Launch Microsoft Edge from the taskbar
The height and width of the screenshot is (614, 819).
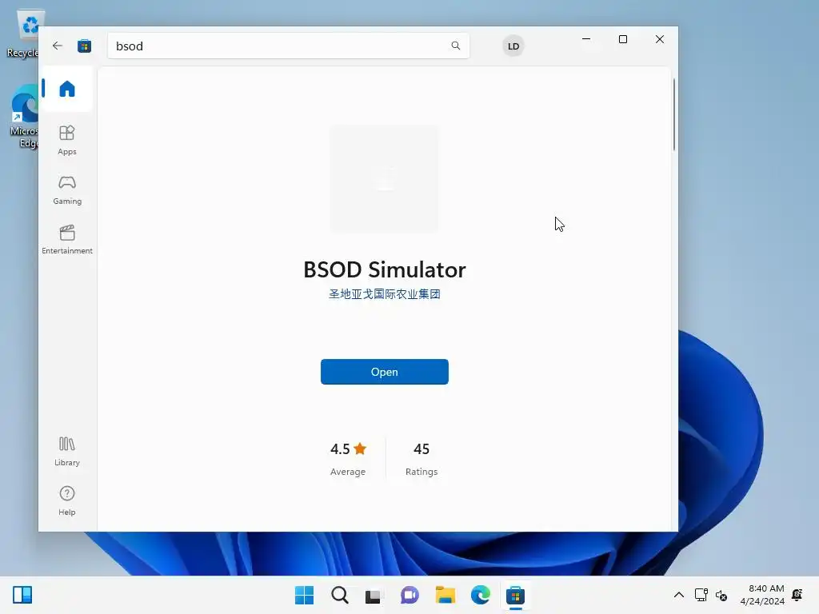click(x=480, y=595)
